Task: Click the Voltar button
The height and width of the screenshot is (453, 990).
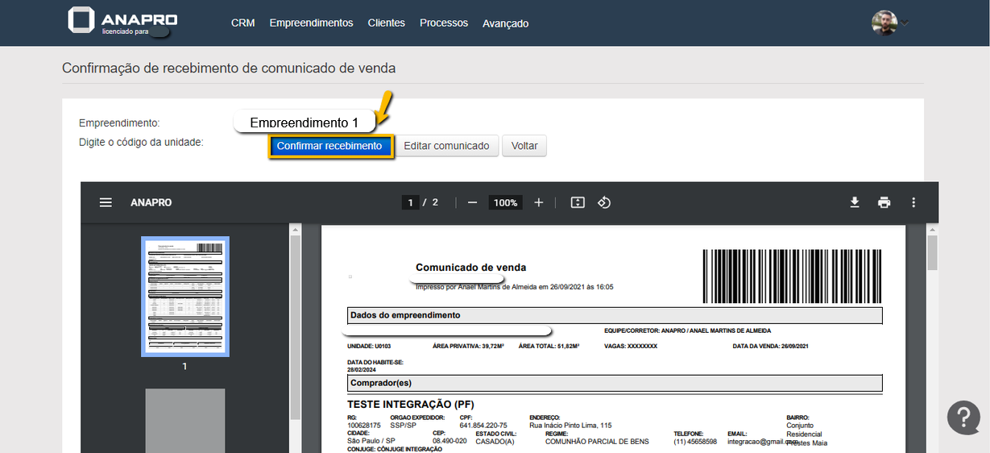Action: pyautogui.click(x=524, y=146)
